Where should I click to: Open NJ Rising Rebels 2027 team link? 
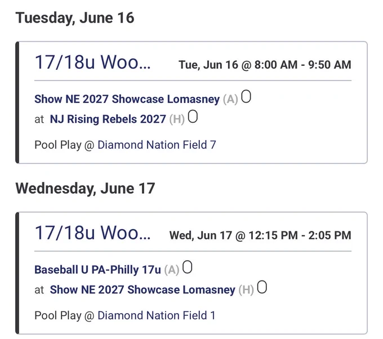pos(108,119)
